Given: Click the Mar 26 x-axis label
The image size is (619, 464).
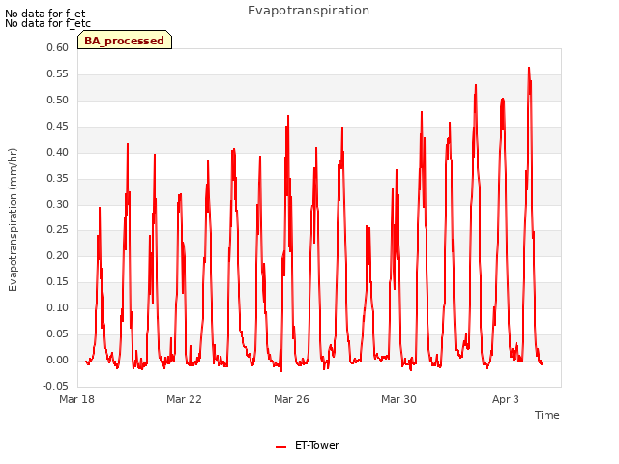Looking at the screenshot, I should pyautogui.click(x=291, y=399).
